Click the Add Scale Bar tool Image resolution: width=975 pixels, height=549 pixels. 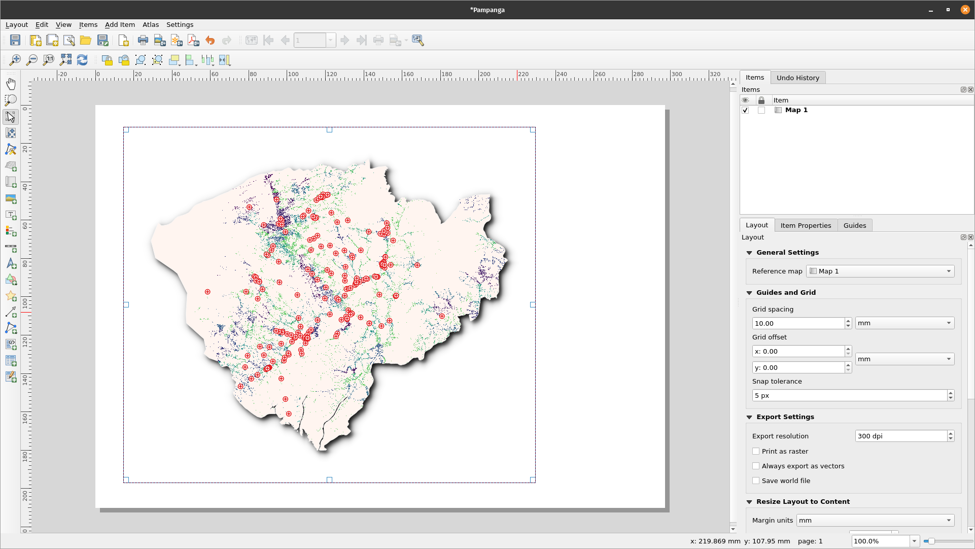[x=11, y=248]
